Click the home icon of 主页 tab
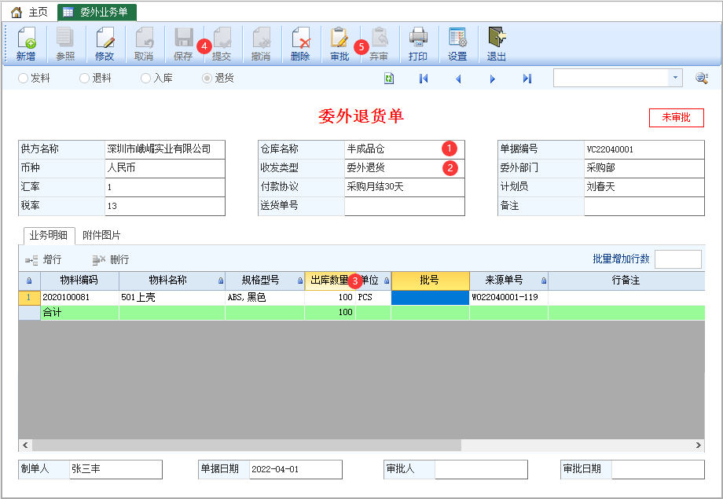This screenshot has width=723, height=499. point(17,13)
